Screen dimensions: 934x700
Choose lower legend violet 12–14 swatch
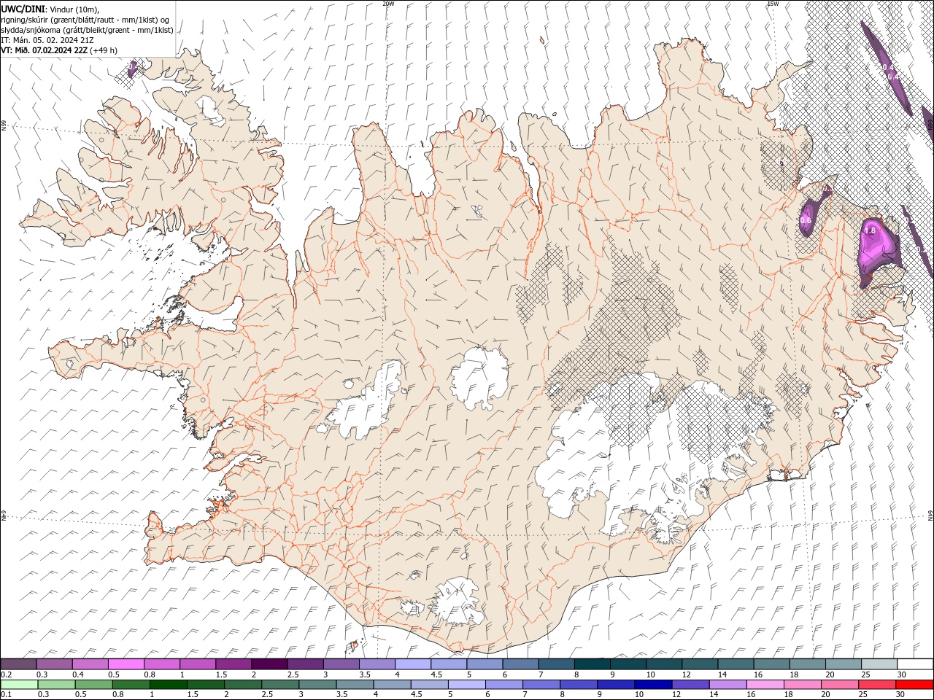(690, 685)
